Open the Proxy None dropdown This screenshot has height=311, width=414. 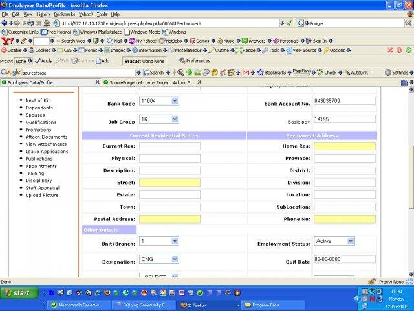tap(23, 61)
